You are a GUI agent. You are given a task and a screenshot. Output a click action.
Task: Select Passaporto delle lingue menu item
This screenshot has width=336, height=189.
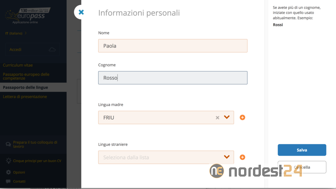pyautogui.click(x=25, y=87)
